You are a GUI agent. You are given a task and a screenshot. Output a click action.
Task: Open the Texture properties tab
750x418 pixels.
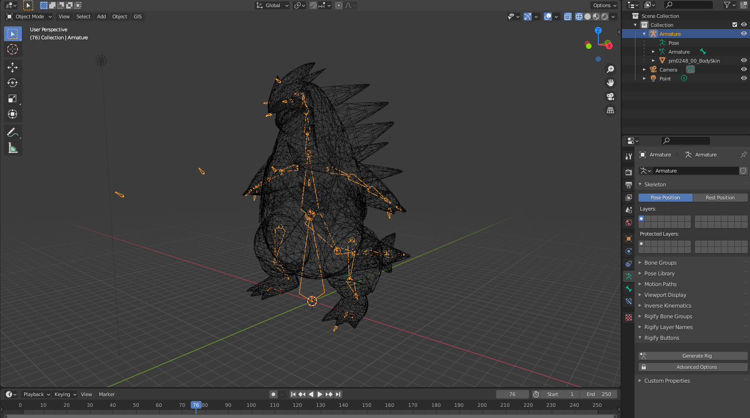pyautogui.click(x=629, y=317)
